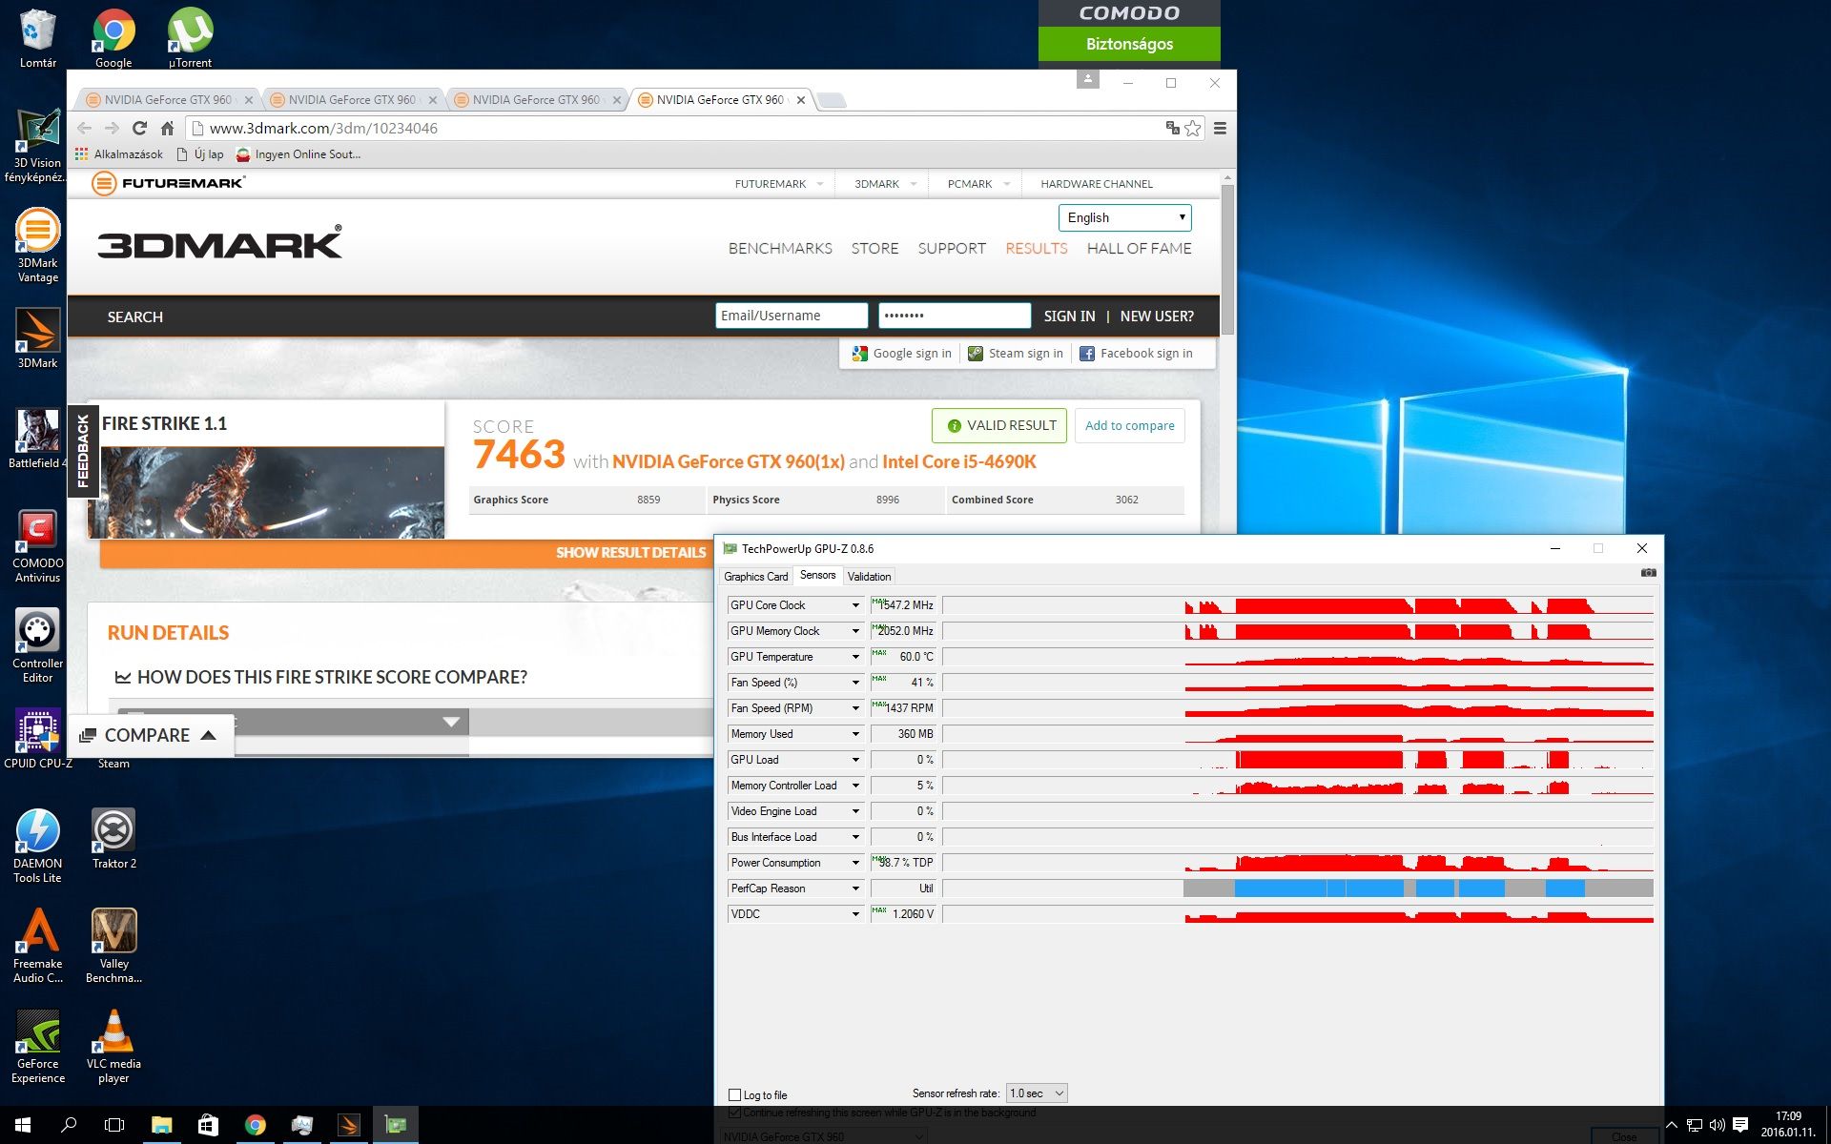Image resolution: width=1831 pixels, height=1144 pixels.
Task: Go to Chrome home page icon
Action: point(167,128)
